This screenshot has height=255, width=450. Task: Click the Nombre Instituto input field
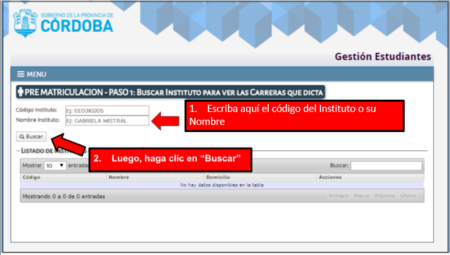coord(107,121)
